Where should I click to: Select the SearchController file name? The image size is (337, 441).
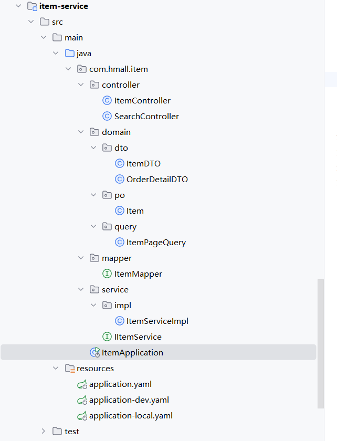coord(146,116)
